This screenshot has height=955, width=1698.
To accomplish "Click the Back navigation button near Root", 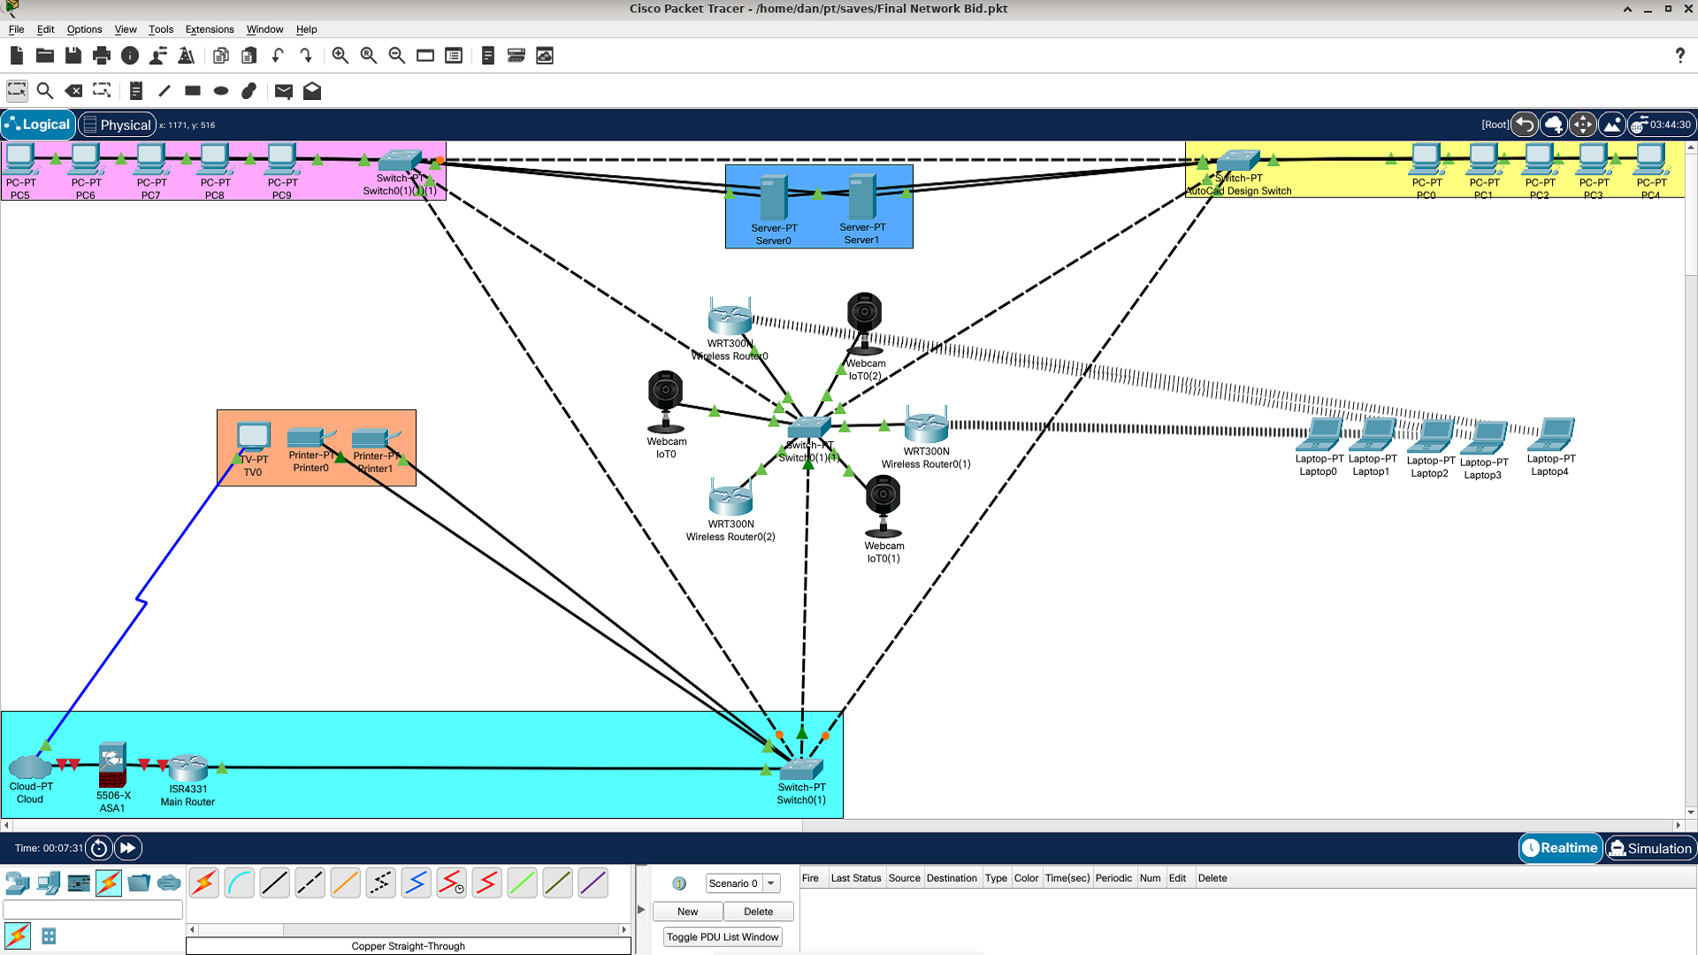I will click(x=1525, y=125).
